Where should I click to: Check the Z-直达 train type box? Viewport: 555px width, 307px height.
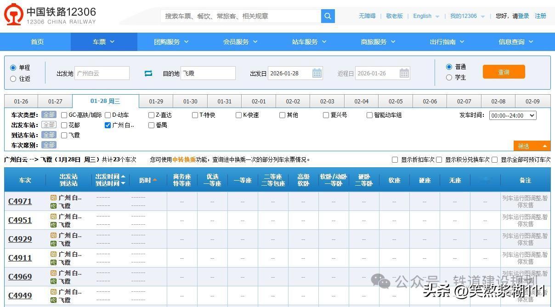152,115
